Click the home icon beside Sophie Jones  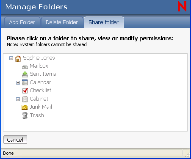[18, 58]
